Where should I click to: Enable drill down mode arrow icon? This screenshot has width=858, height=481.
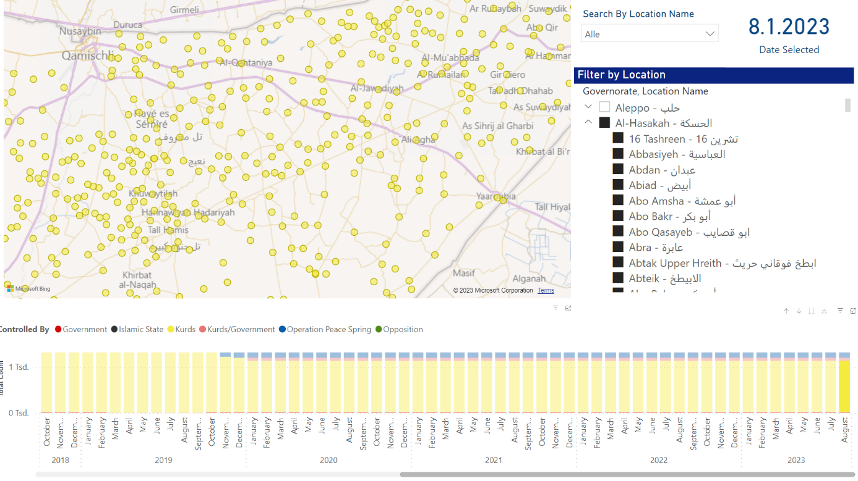click(799, 311)
